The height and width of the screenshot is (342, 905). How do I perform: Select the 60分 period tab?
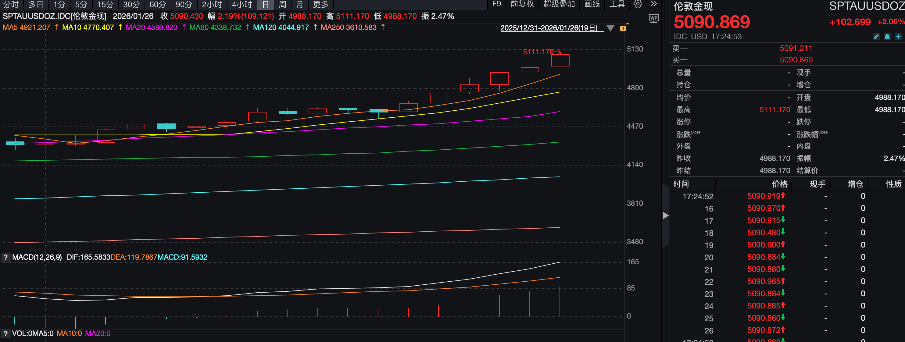tap(157, 5)
